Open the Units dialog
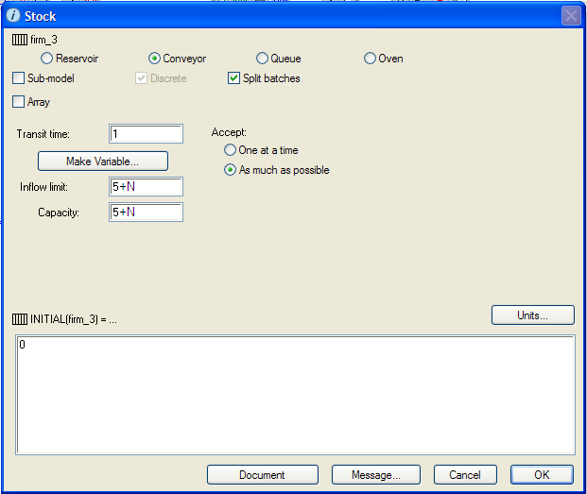Image resolution: width=587 pixels, height=494 pixels. (x=533, y=315)
